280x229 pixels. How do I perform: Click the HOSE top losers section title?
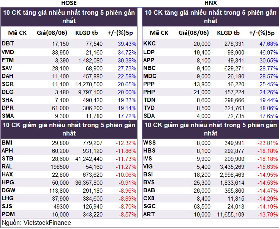[x=69, y=129]
